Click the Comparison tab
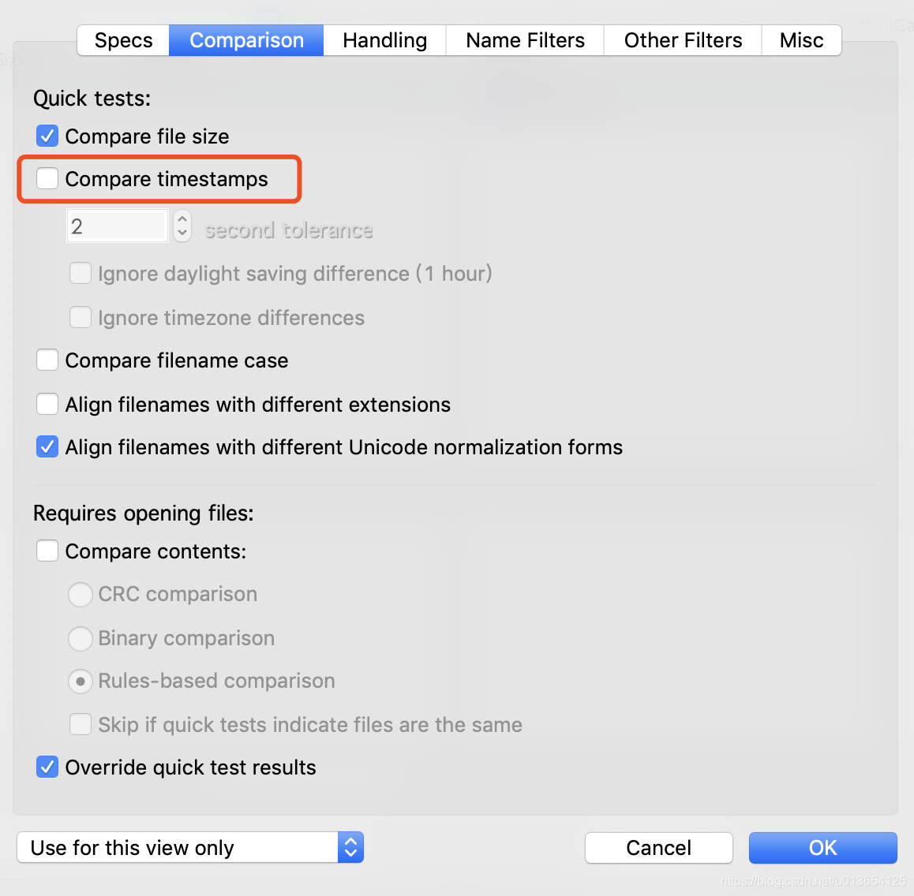Image resolution: width=914 pixels, height=896 pixels. click(246, 40)
